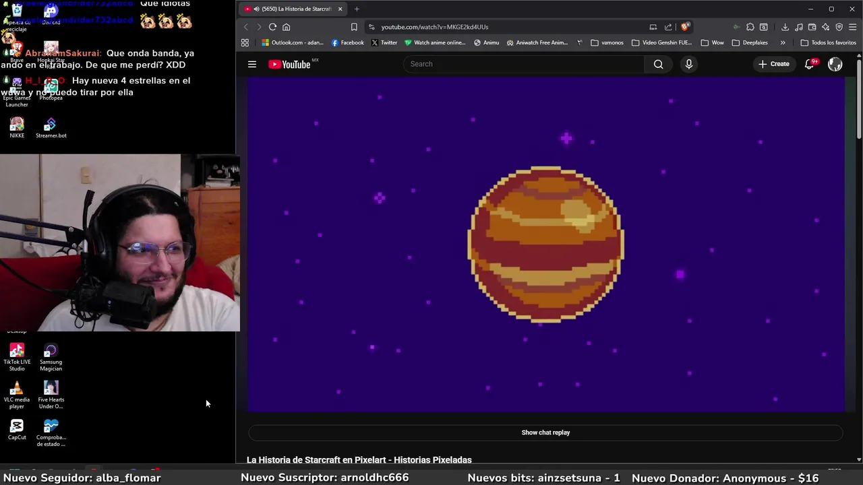Image resolution: width=863 pixels, height=485 pixels.
Task: Open the Samsung Magician desktop icon
Action: (51, 357)
